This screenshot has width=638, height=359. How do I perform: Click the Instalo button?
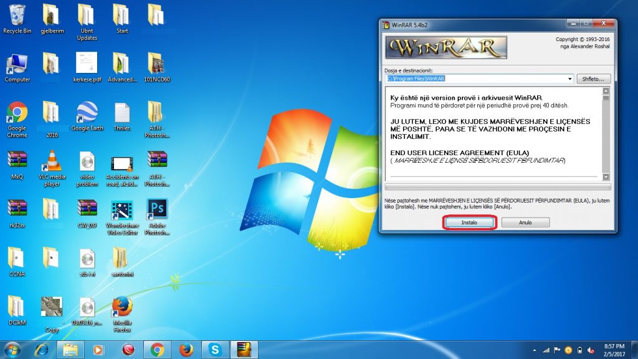coord(469,223)
